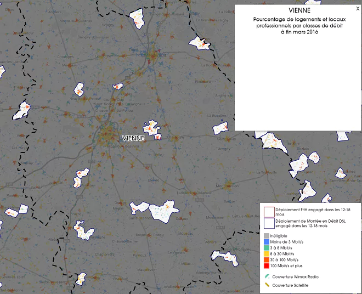Screen dimensions: 362x294
Task: Close the VIENNE info panel
Action: pos(358,9)
